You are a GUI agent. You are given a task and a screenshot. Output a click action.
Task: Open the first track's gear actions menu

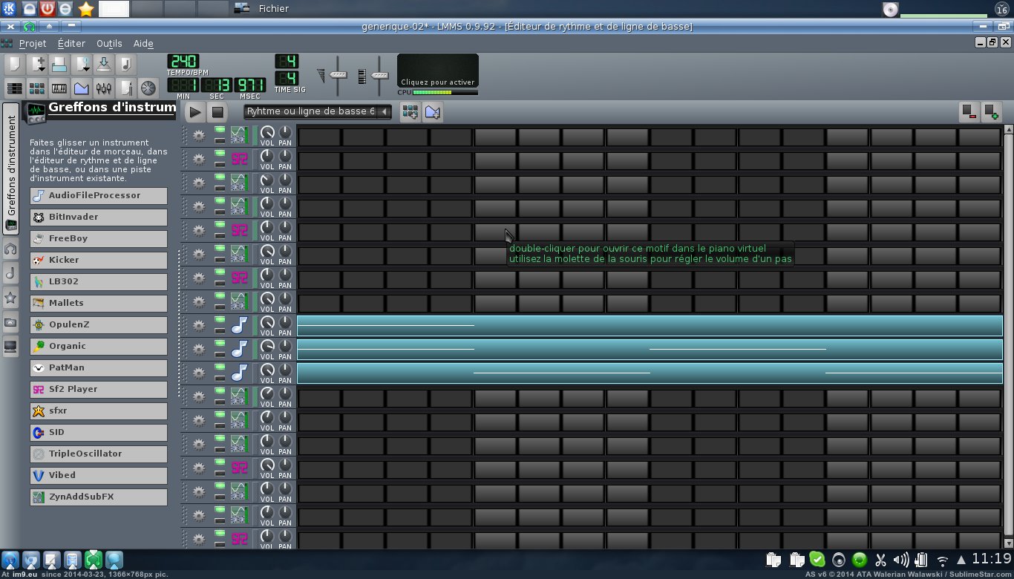[198, 136]
